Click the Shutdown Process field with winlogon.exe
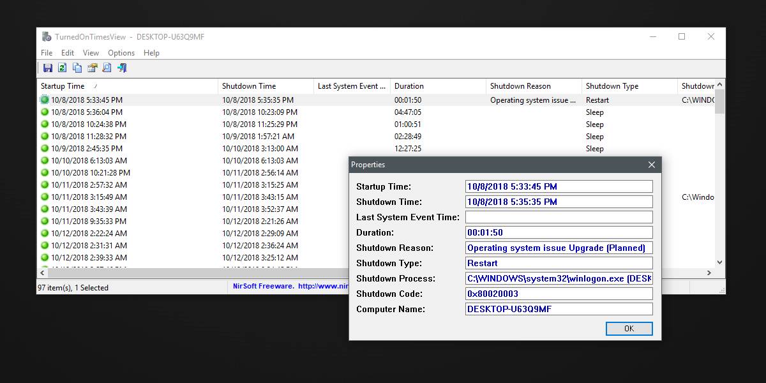 pos(559,278)
